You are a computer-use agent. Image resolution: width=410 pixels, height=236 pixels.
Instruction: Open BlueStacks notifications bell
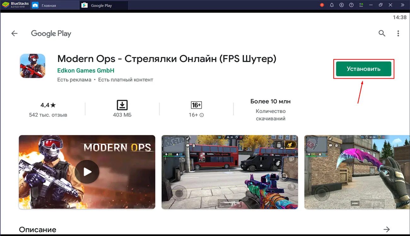332,5
